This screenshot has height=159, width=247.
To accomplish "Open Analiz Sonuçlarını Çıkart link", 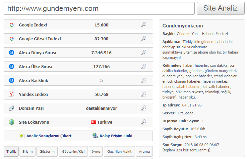I will 49,136.
